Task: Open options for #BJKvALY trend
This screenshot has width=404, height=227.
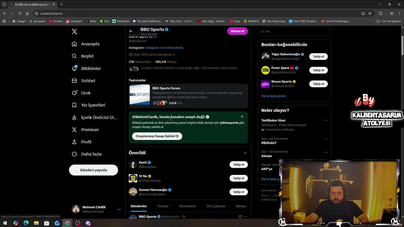Action: [x=326, y=139]
